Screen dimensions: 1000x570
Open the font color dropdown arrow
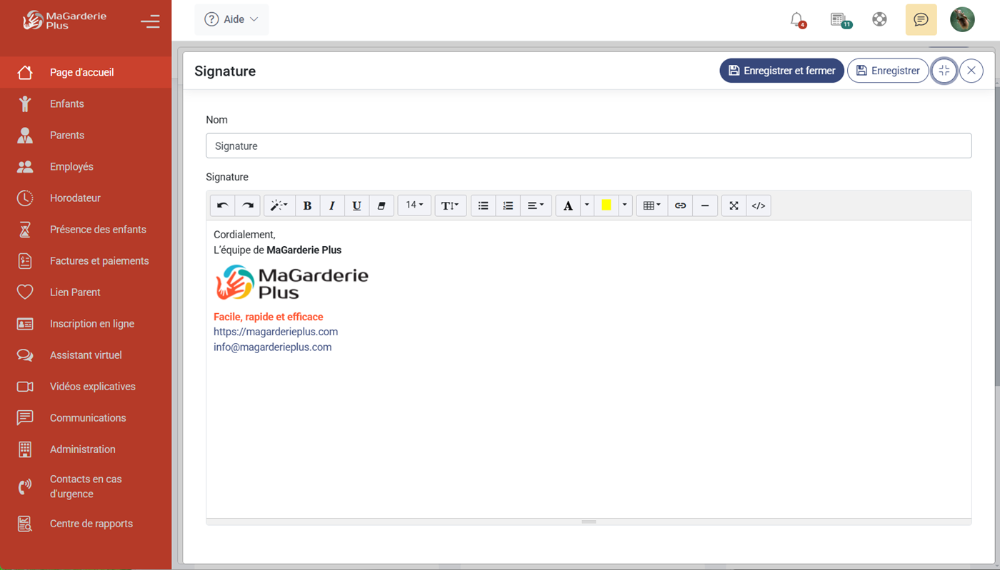[587, 205]
